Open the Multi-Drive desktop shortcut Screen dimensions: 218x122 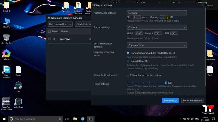tap(18, 103)
